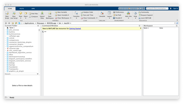
Task: Switch to the PLOTS tab
Action: (x=22, y=9)
